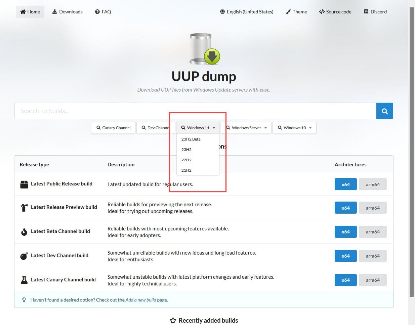Open the Downloads page
The image size is (415, 325).
67,12
